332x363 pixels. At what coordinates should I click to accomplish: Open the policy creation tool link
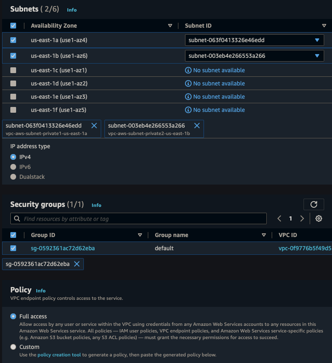59,354
